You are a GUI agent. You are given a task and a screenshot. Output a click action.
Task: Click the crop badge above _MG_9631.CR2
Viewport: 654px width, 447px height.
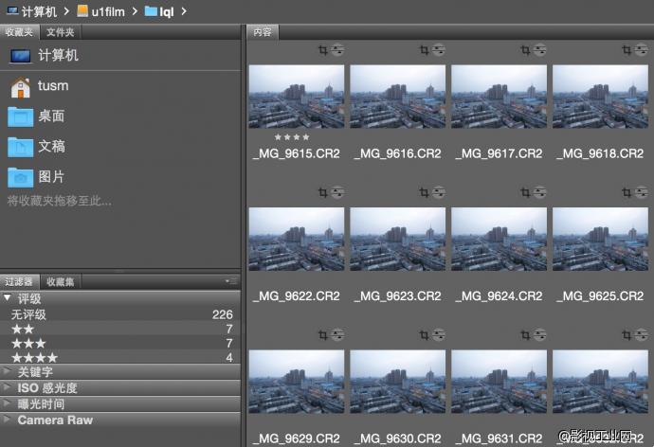click(x=525, y=335)
